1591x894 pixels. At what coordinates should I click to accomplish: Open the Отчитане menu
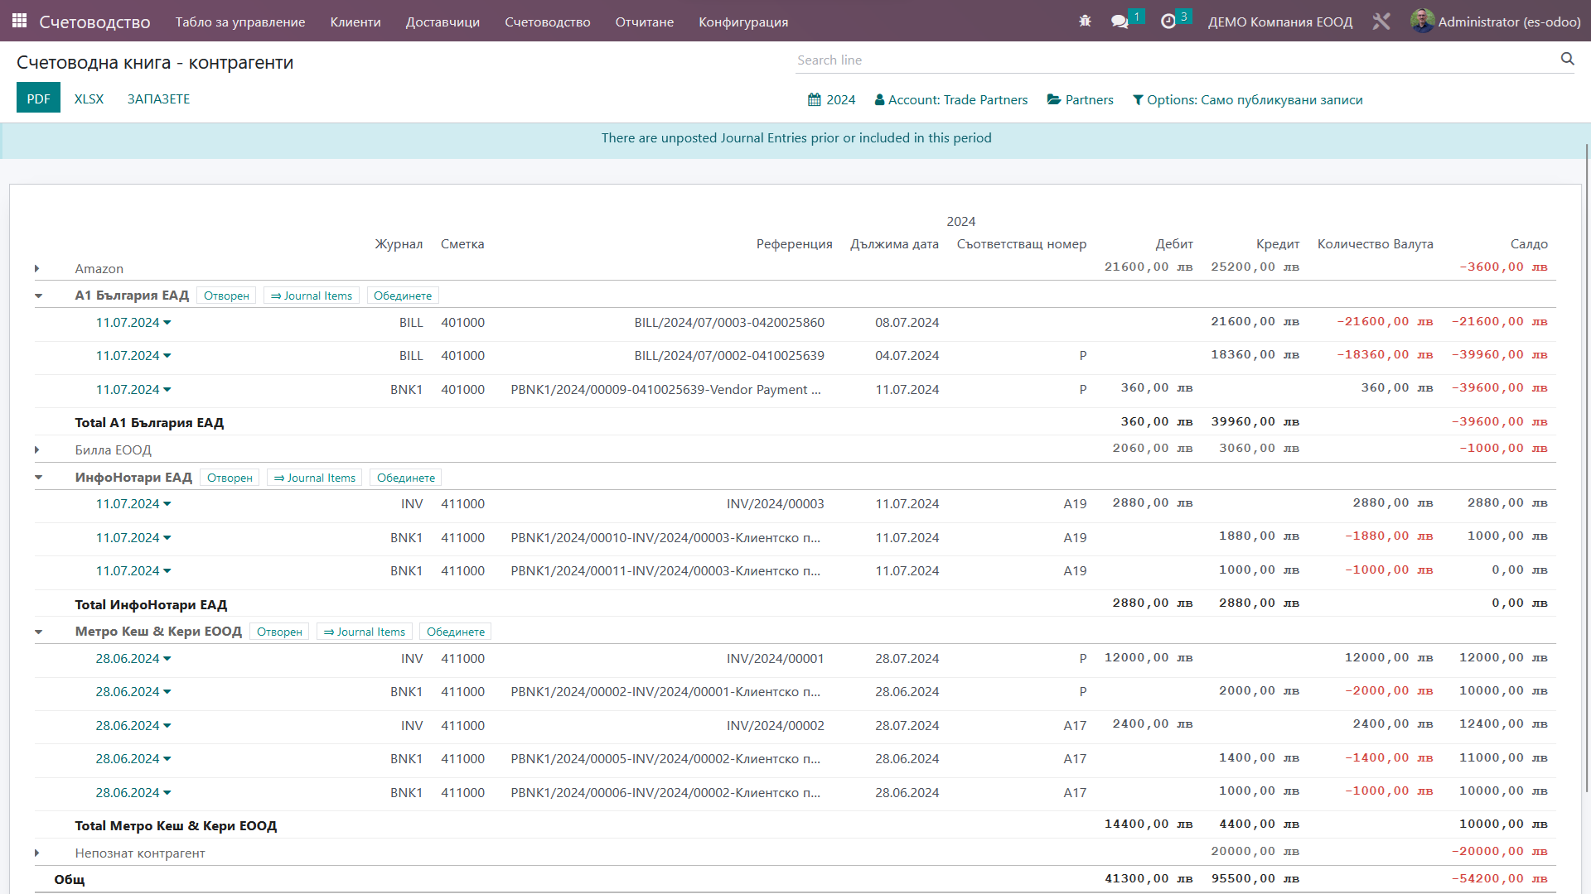click(644, 22)
